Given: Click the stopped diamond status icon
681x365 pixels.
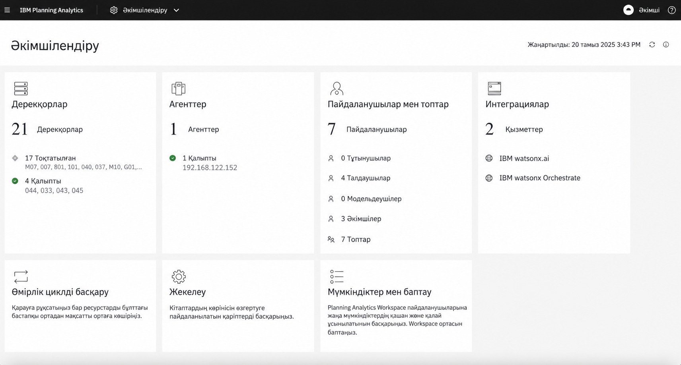Looking at the screenshot, I should pyautogui.click(x=15, y=158).
